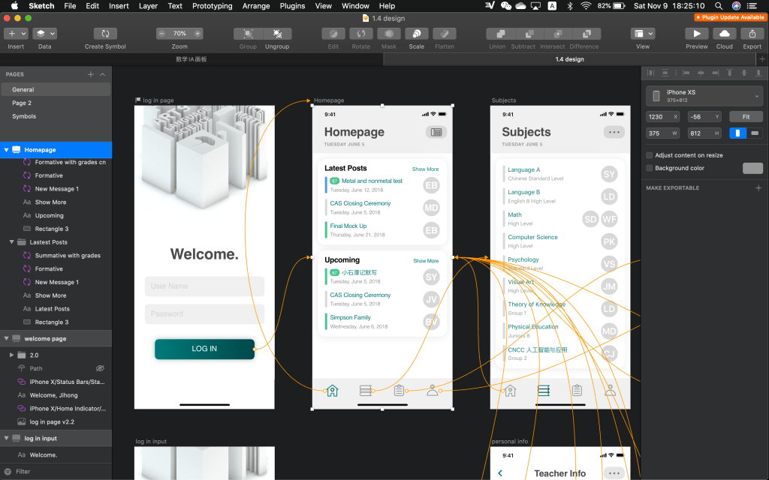This screenshot has height=480, width=769.
Task: Click the Fit button in inspector
Action: 746,117
